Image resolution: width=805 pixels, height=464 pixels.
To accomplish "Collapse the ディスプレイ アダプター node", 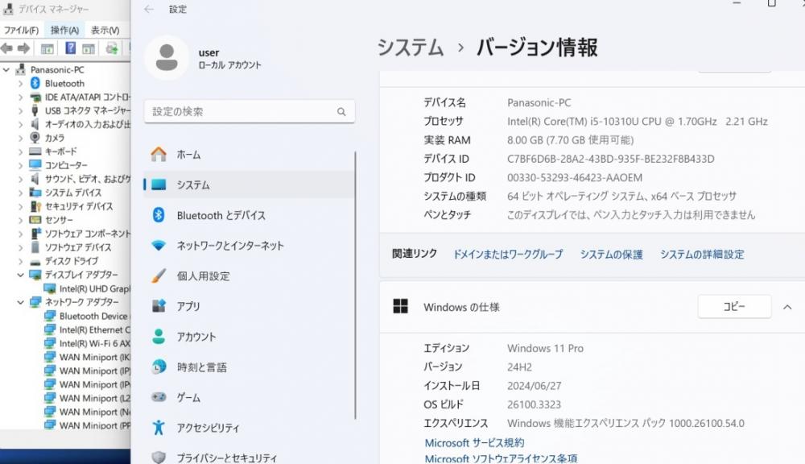I will [x=21, y=275].
